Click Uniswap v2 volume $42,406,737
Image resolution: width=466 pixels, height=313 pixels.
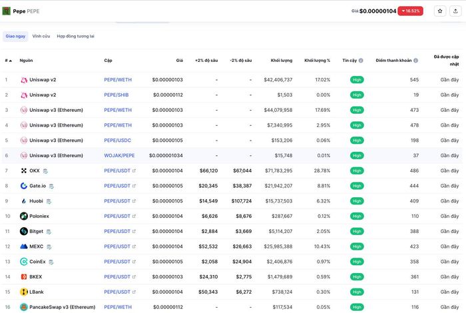pyautogui.click(x=278, y=80)
